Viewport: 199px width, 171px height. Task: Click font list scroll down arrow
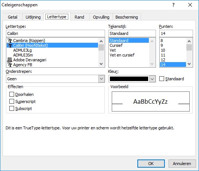[101, 64]
